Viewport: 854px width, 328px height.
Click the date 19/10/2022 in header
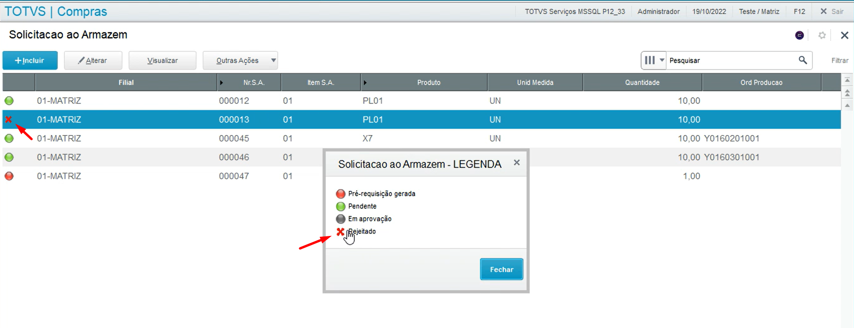[709, 11]
